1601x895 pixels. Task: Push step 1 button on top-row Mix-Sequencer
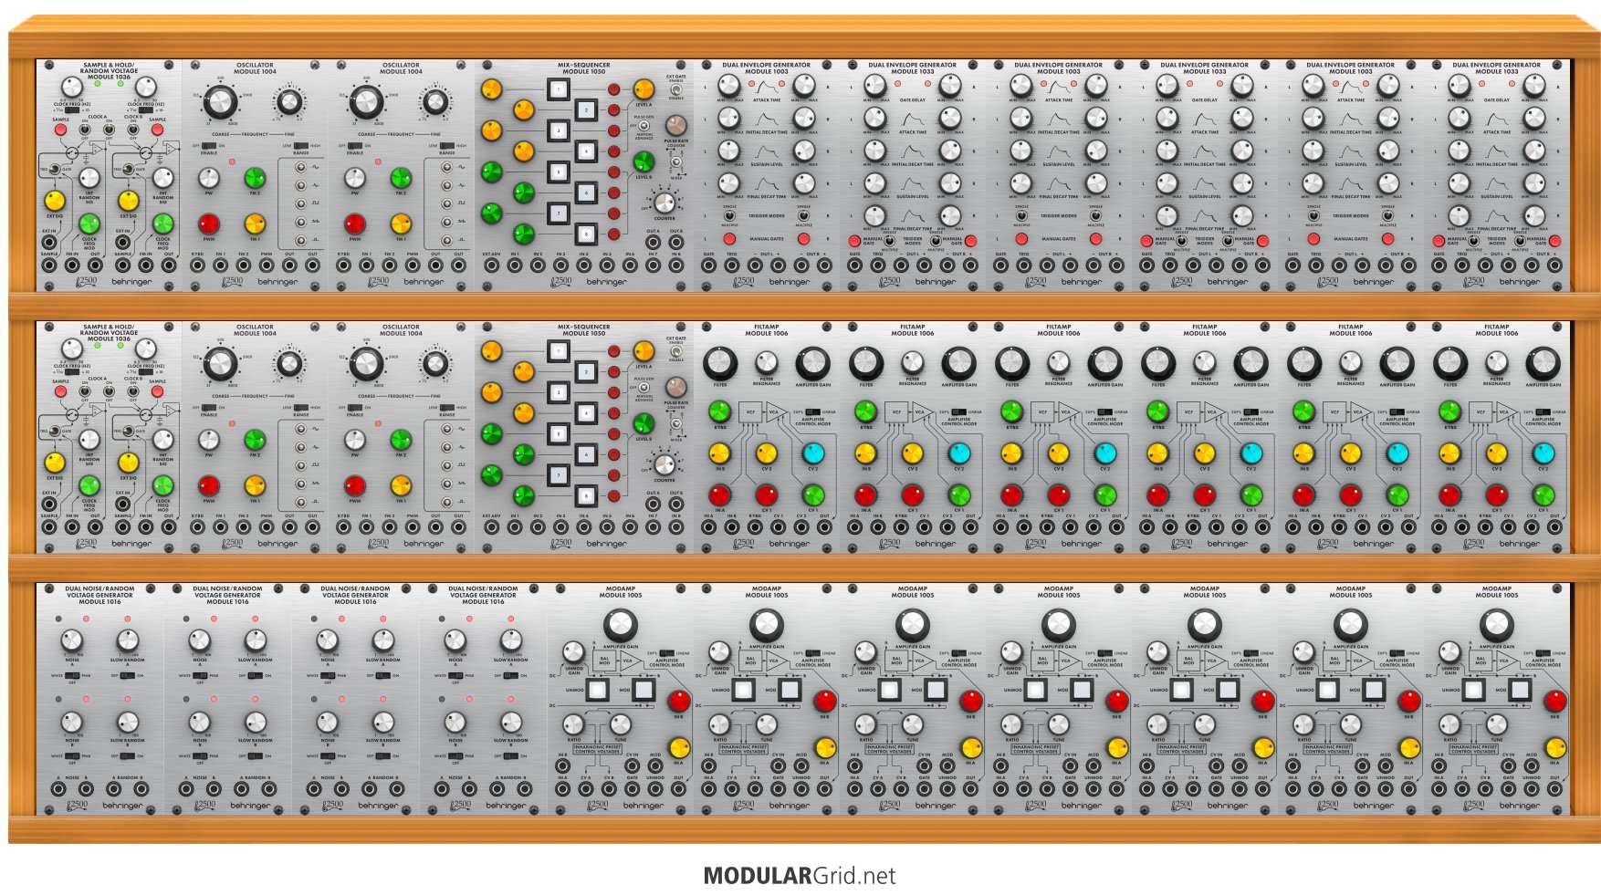pos(559,89)
